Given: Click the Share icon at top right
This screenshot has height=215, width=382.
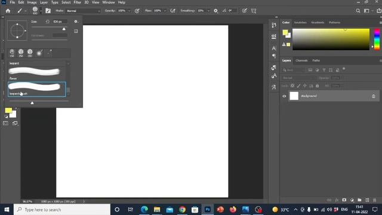Looking at the screenshot, I should tap(379, 11).
